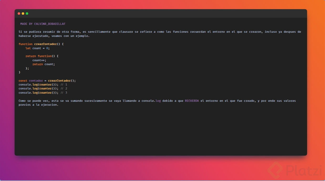Screen dimensions: 325x181
Task: Click the highlighted word "RECUERDA"
Action: 192,101
